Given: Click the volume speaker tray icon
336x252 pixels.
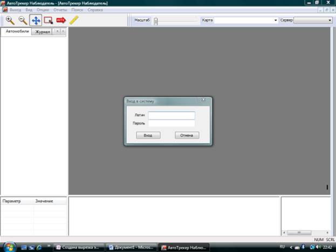Looking at the screenshot, I should (x=318, y=247).
